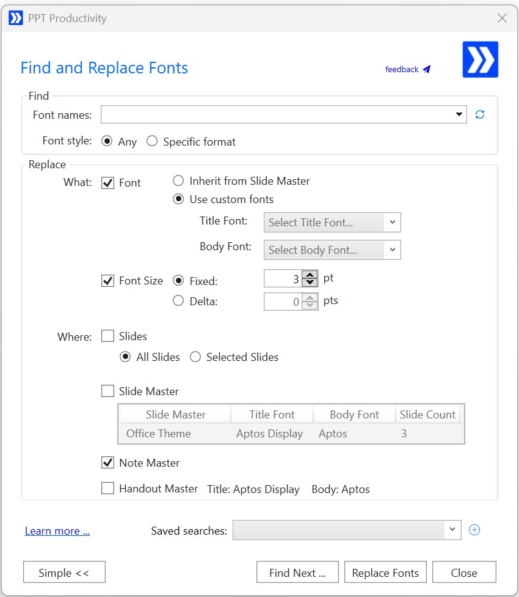Click the Replace Fonts button
Screen dimensions: 519x597
point(385,572)
